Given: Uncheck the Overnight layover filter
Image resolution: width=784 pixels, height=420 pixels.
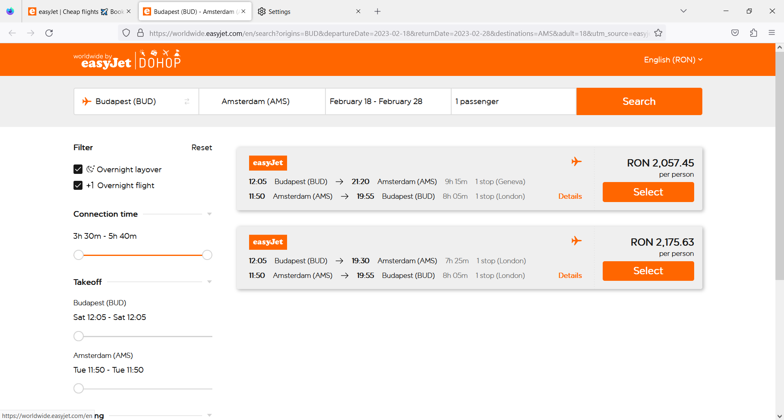Looking at the screenshot, I should tap(78, 169).
